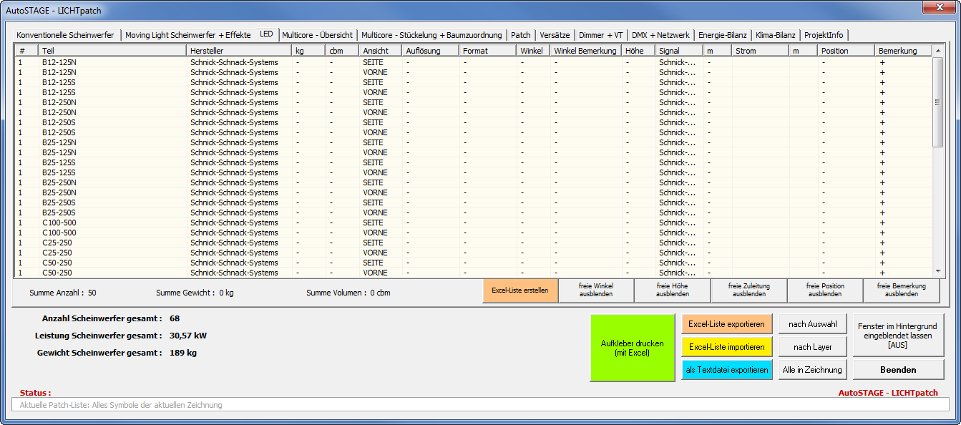Click the table's scroll down arrow
The width and height of the screenshot is (961, 425).
click(x=938, y=271)
